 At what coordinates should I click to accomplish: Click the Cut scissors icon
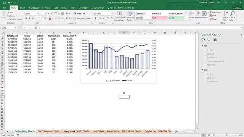click(8, 12)
